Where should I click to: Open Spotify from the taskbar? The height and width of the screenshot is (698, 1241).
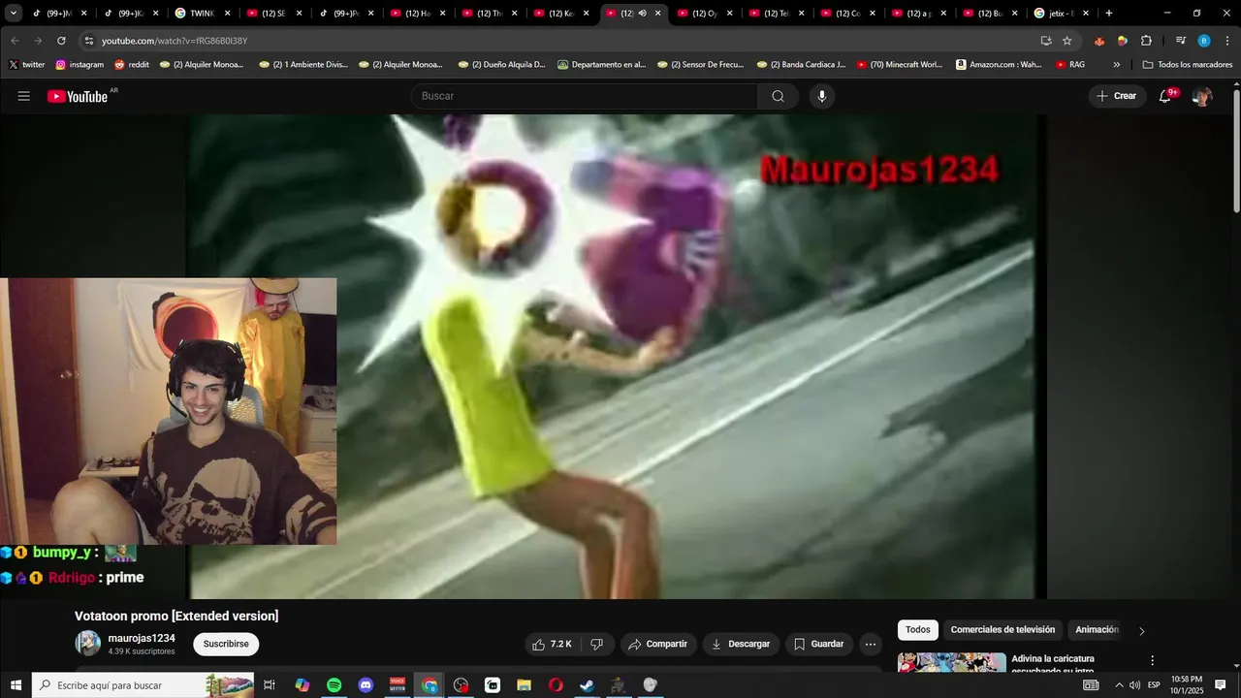tap(334, 685)
